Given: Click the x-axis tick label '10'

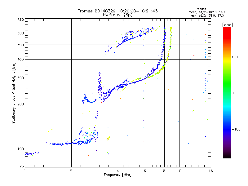Looking at the screenshot, I should 179,171.
